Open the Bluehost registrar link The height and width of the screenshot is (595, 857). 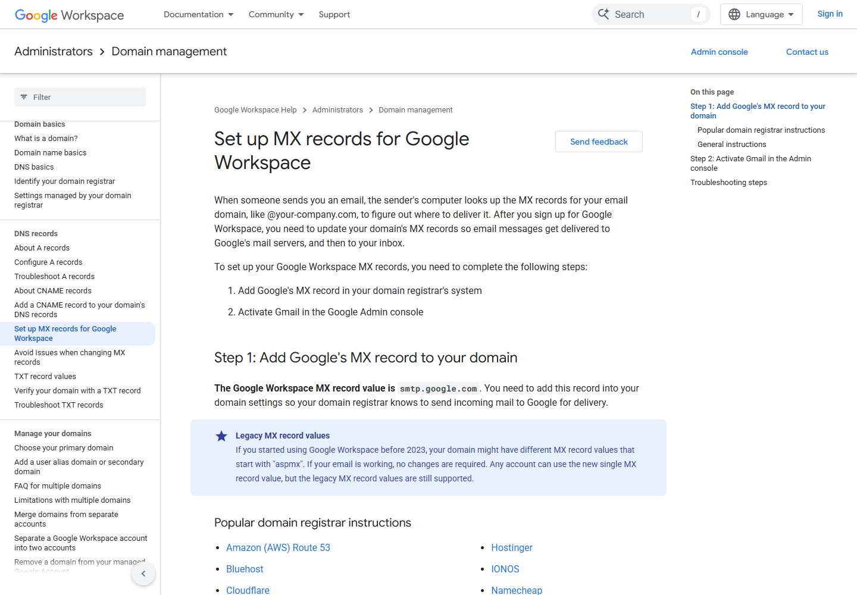click(245, 569)
